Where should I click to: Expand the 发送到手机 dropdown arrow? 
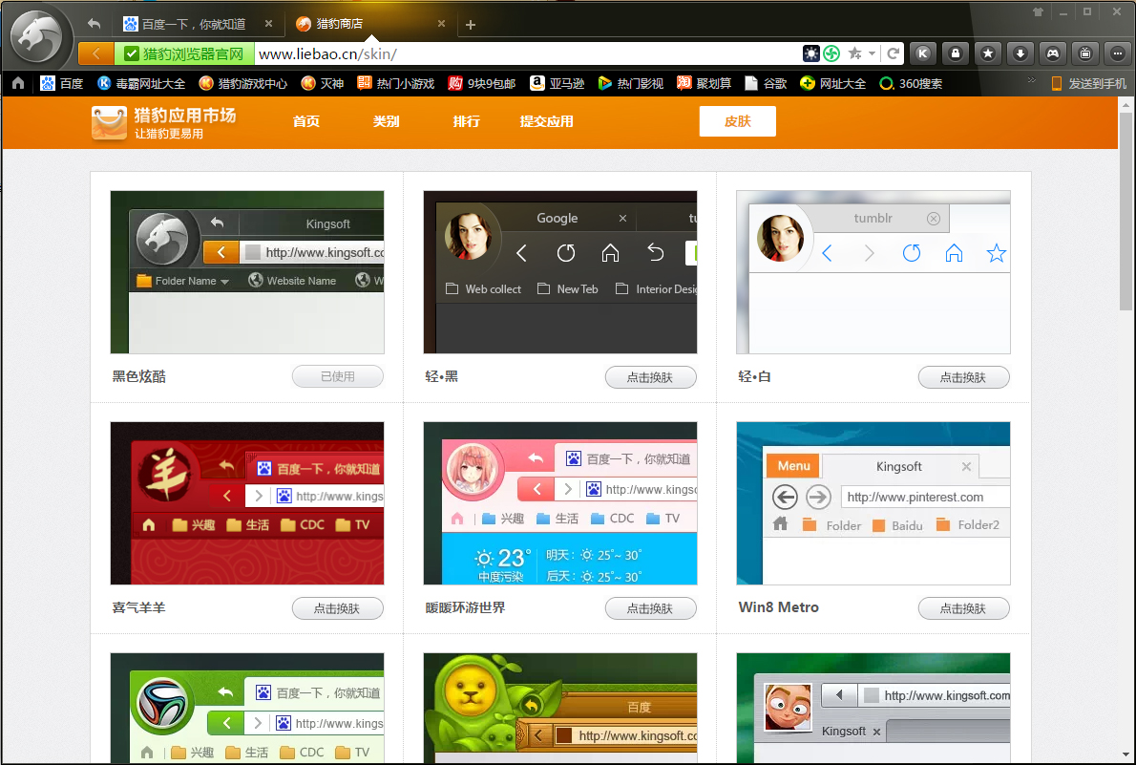(1128, 83)
